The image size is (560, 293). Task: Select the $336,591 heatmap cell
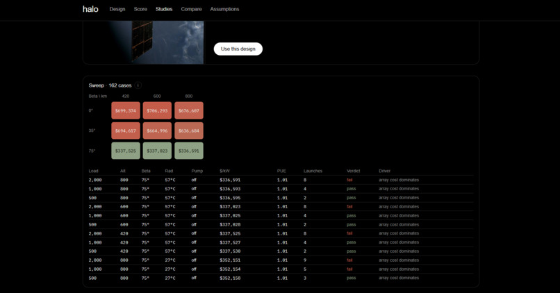click(x=189, y=151)
